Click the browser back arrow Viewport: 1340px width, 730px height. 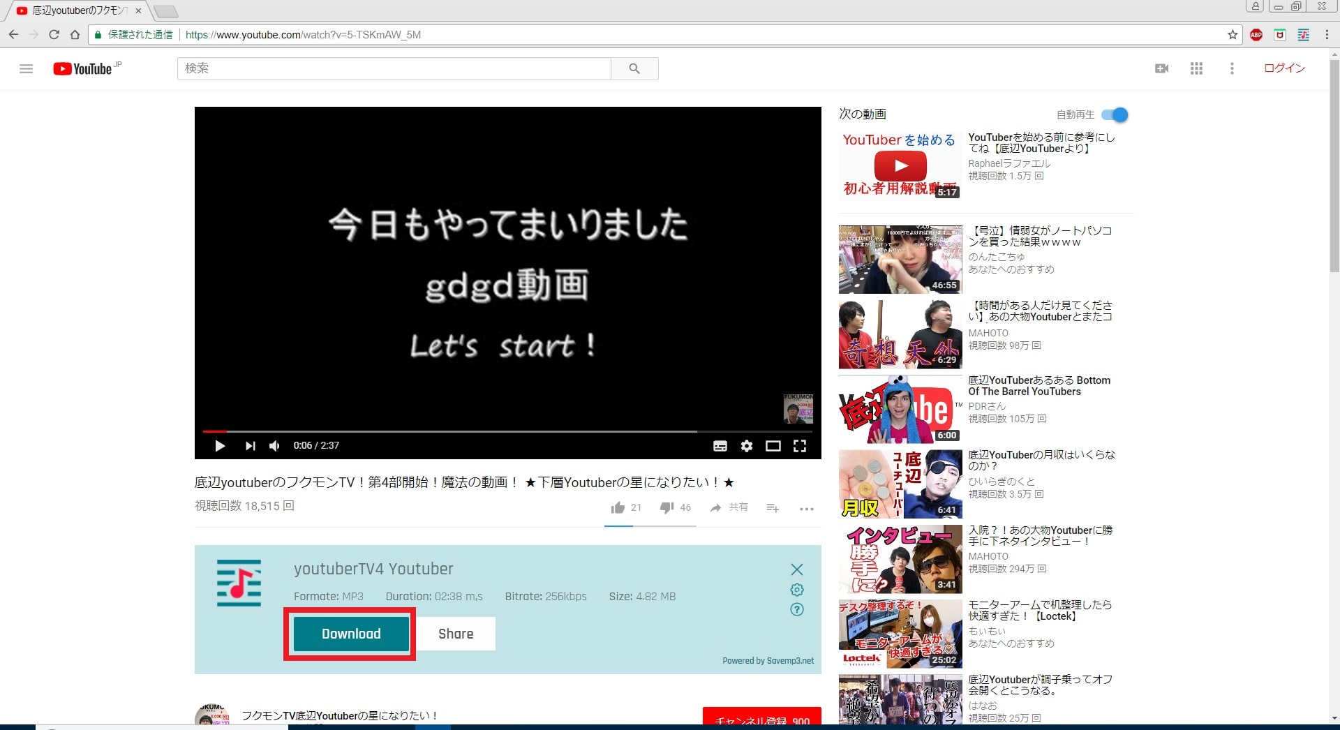13,34
